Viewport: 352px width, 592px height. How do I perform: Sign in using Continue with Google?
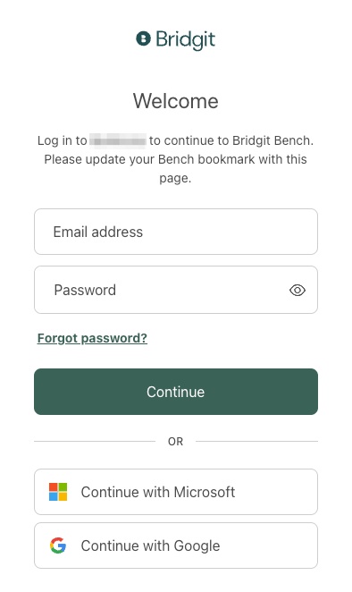176,545
